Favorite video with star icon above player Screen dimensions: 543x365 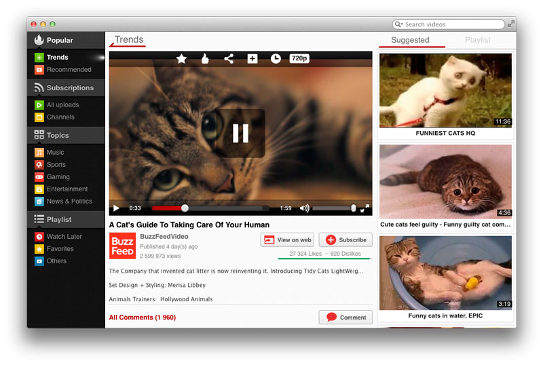(x=181, y=58)
